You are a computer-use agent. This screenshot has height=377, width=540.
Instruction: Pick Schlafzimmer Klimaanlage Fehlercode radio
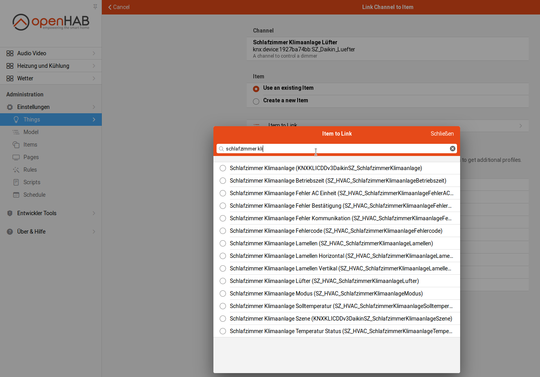tap(223, 231)
